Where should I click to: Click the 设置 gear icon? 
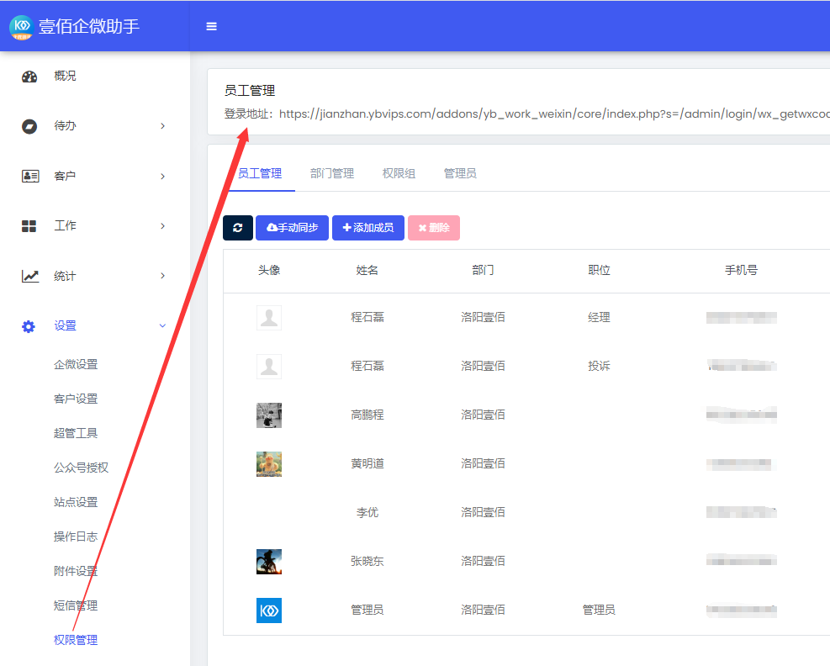pos(29,326)
